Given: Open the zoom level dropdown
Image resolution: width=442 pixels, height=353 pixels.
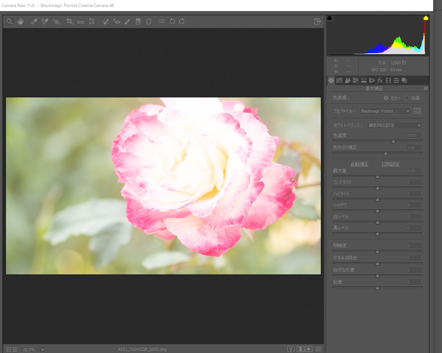Looking at the screenshot, I should 42,349.
